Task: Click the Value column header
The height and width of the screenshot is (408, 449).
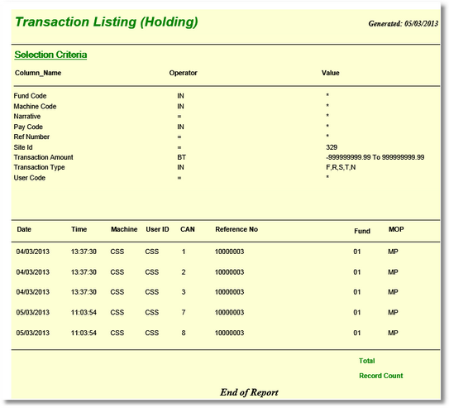Action: pos(330,73)
